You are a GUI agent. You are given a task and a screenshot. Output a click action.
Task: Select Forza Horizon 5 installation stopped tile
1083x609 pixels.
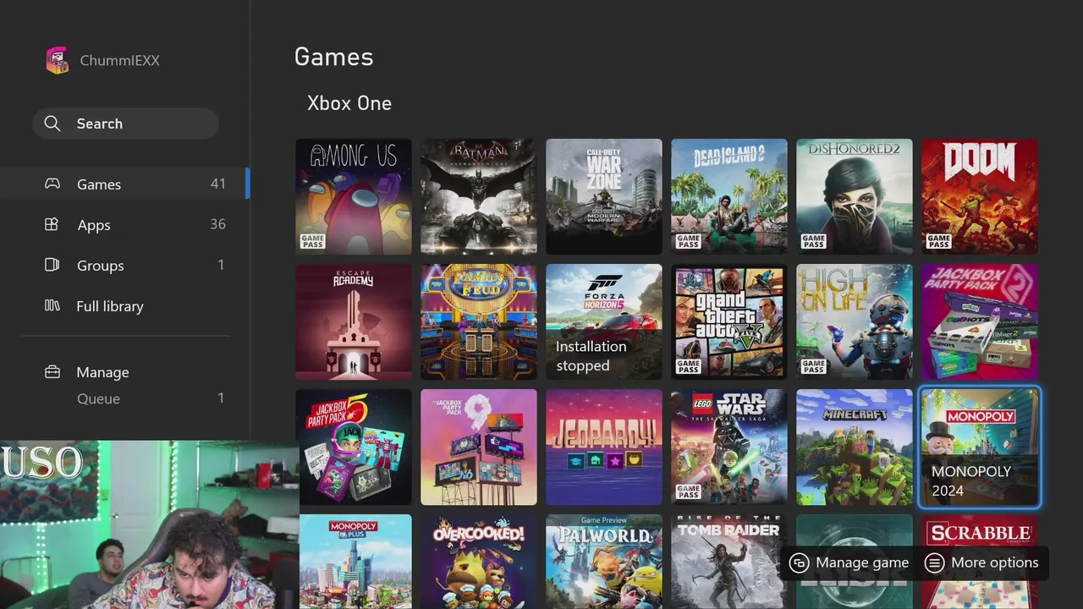click(604, 321)
